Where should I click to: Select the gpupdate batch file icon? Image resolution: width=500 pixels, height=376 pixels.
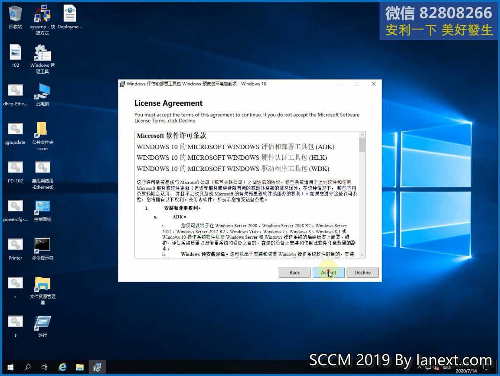(x=16, y=133)
